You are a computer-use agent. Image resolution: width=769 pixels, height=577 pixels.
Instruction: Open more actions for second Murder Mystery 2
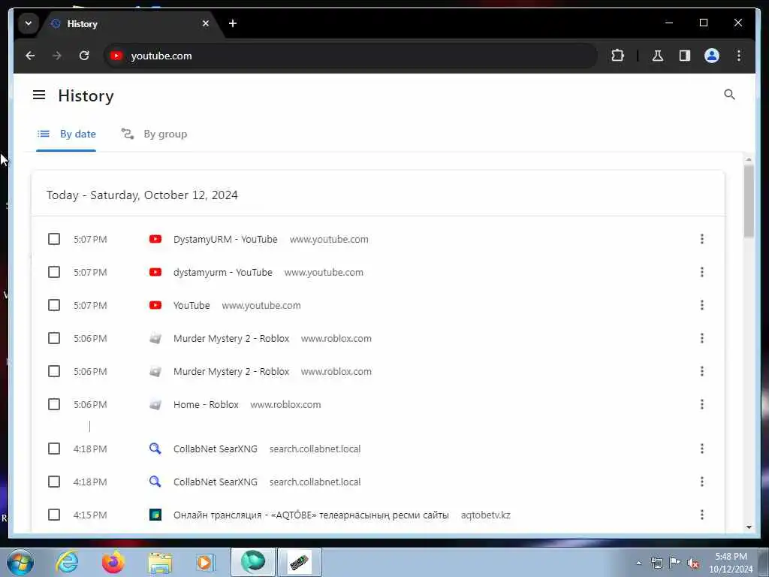point(702,371)
